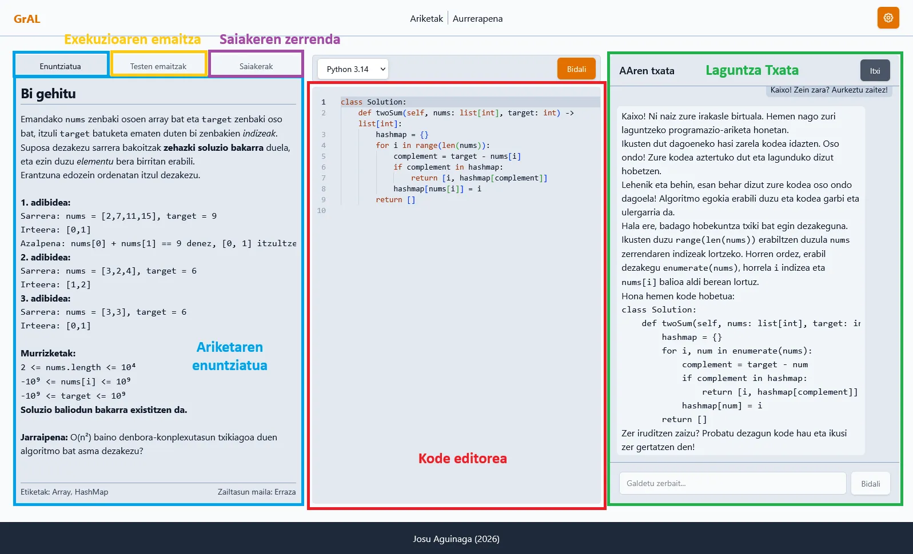Click the 'Bi gehitu' problem title
Image resolution: width=913 pixels, height=554 pixels.
click(x=48, y=94)
